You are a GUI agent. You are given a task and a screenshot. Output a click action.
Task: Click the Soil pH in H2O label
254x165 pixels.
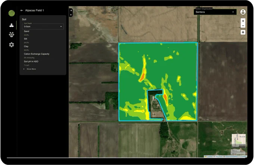point(31,62)
